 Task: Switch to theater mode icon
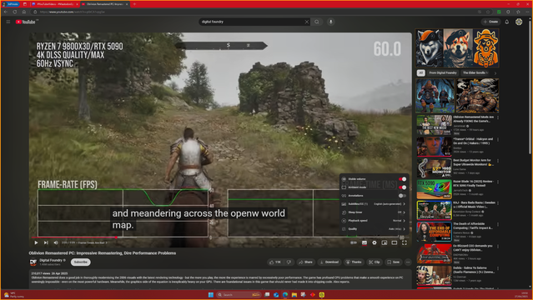(395, 242)
